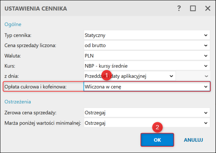Click the red step 2 marker badge

pyautogui.click(x=157, y=127)
